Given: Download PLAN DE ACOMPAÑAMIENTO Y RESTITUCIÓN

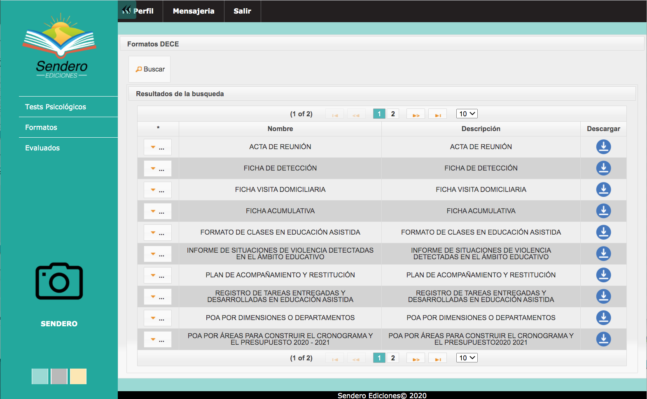Looking at the screenshot, I should [603, 275].
